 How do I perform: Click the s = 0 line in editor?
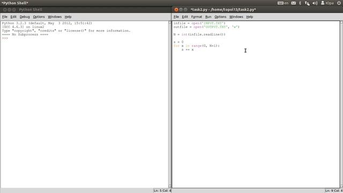[x=178, y=42]
